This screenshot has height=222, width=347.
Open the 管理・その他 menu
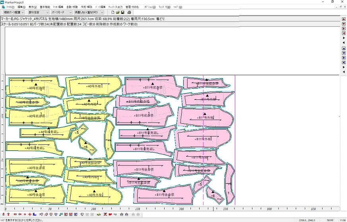click(132, 7)
